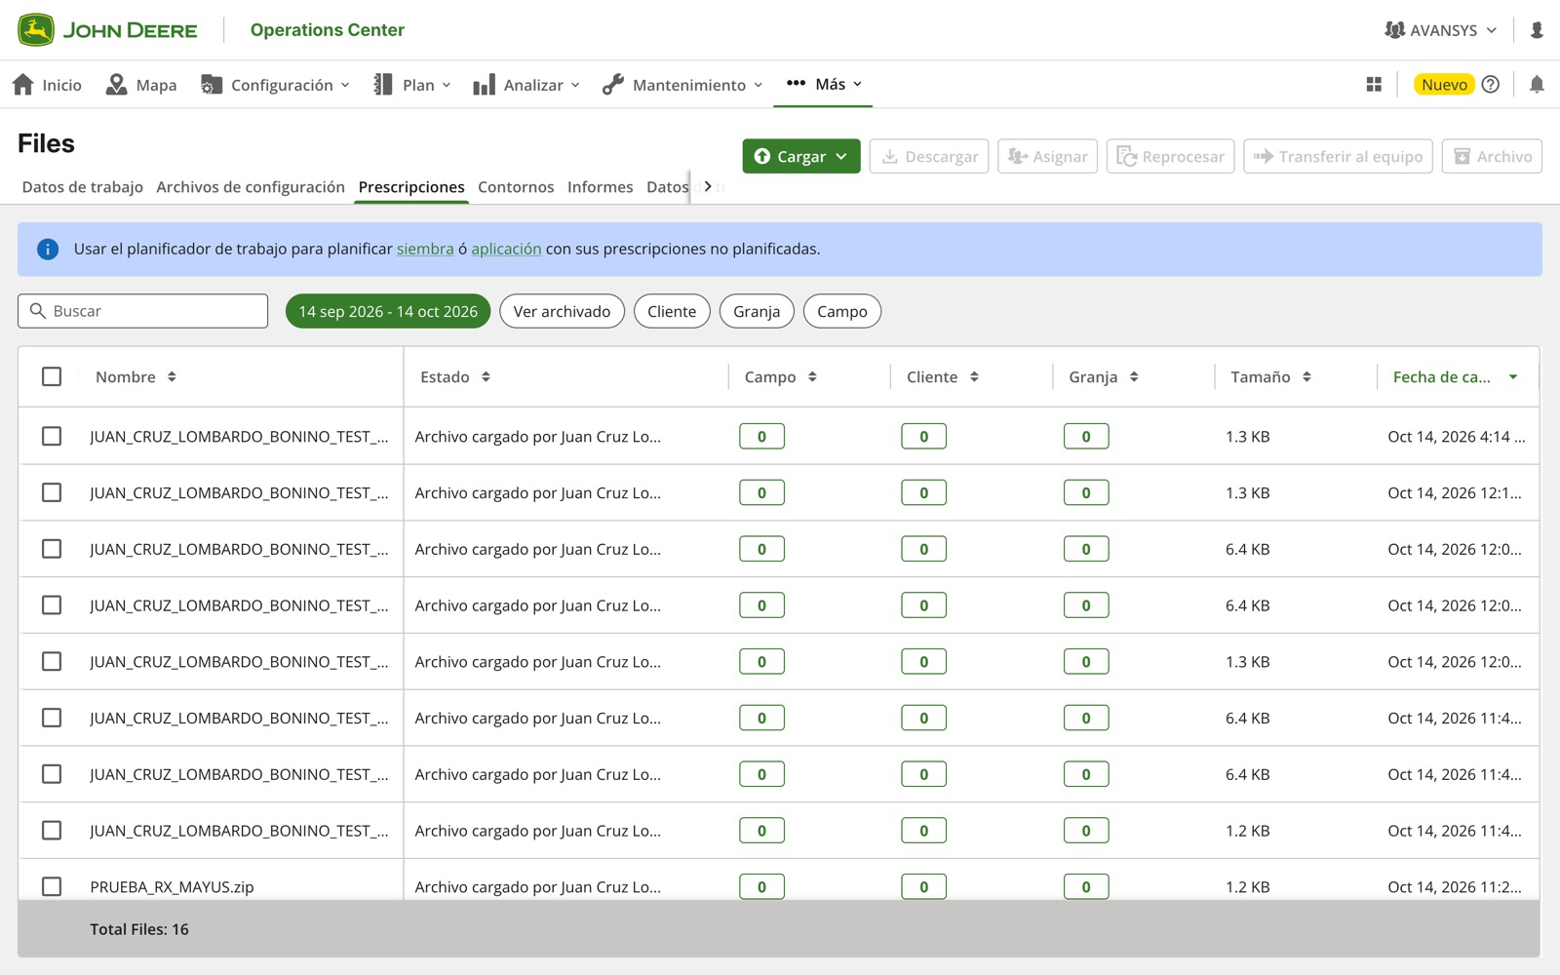Sort by Nombre column arrows
Image resolution: width=1560 pixels, height=975 pixels.
click(172, 377)
